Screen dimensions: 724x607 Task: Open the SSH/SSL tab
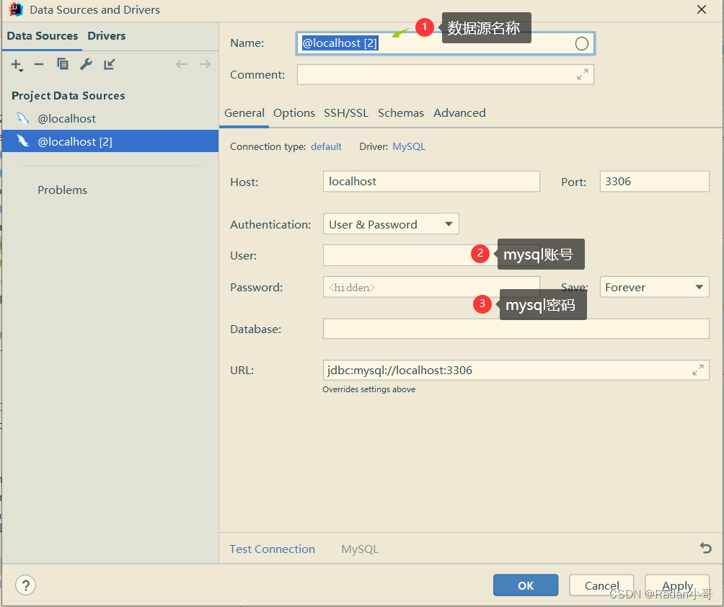(x=346, y=113)
